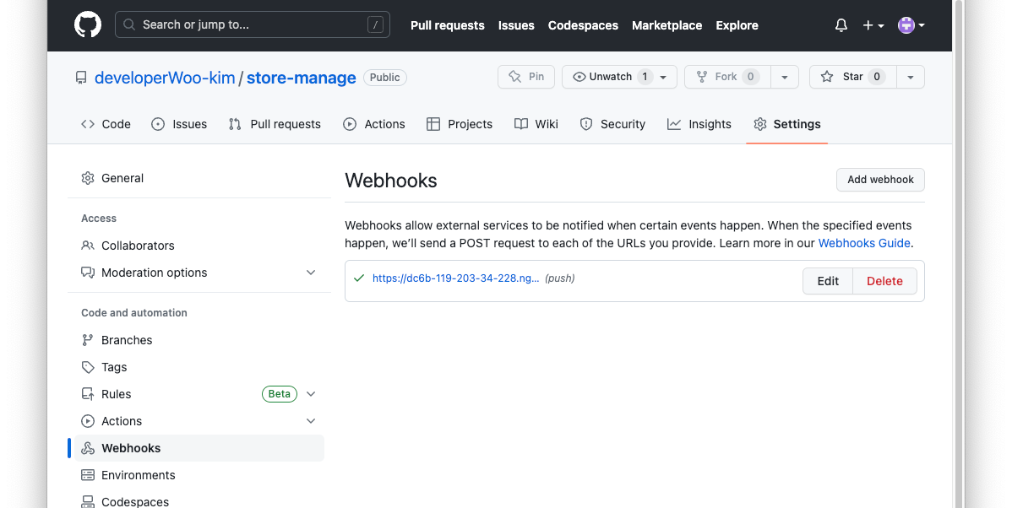Open the notifications bell
The width and height of the screenshot is (1012, 508).
[x=841, y=25]
